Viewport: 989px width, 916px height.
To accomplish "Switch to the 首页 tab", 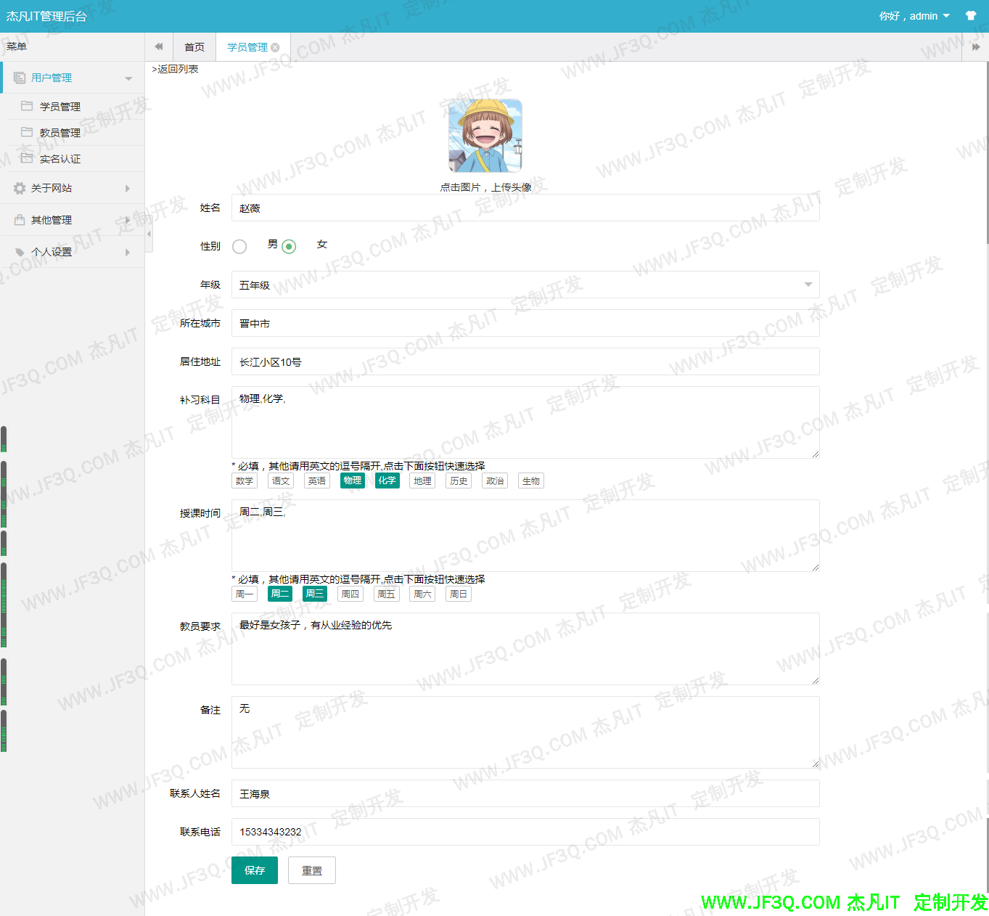I will (x=194, y=46).
